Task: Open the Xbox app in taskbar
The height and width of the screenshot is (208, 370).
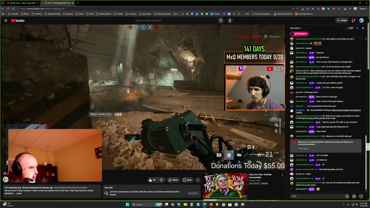Action: pos(223,205)
